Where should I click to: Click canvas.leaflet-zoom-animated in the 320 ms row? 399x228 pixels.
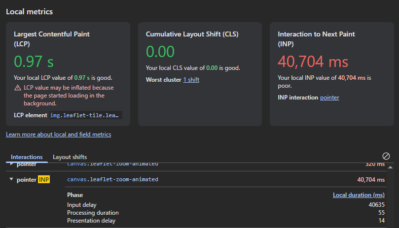coord(112,164)
